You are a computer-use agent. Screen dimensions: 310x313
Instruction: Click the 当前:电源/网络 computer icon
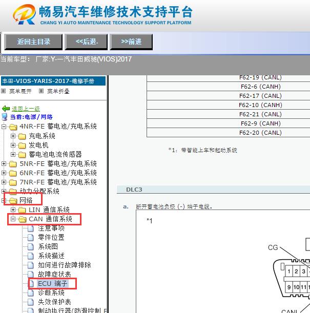(5, 117)
